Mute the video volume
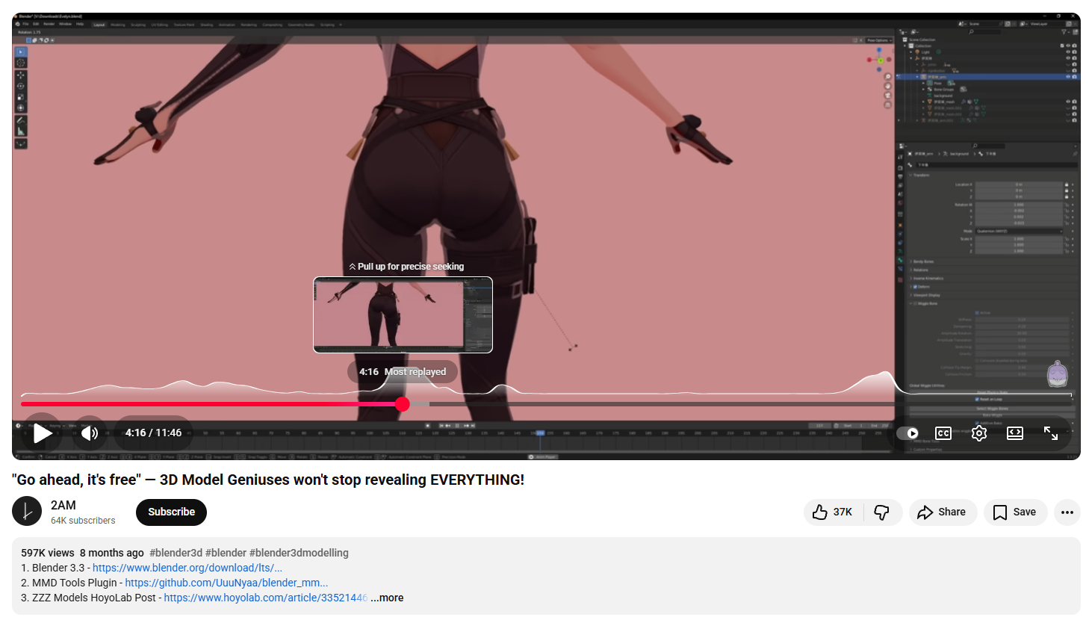This screenshot has width=1089, height=623. coord(90,433)
